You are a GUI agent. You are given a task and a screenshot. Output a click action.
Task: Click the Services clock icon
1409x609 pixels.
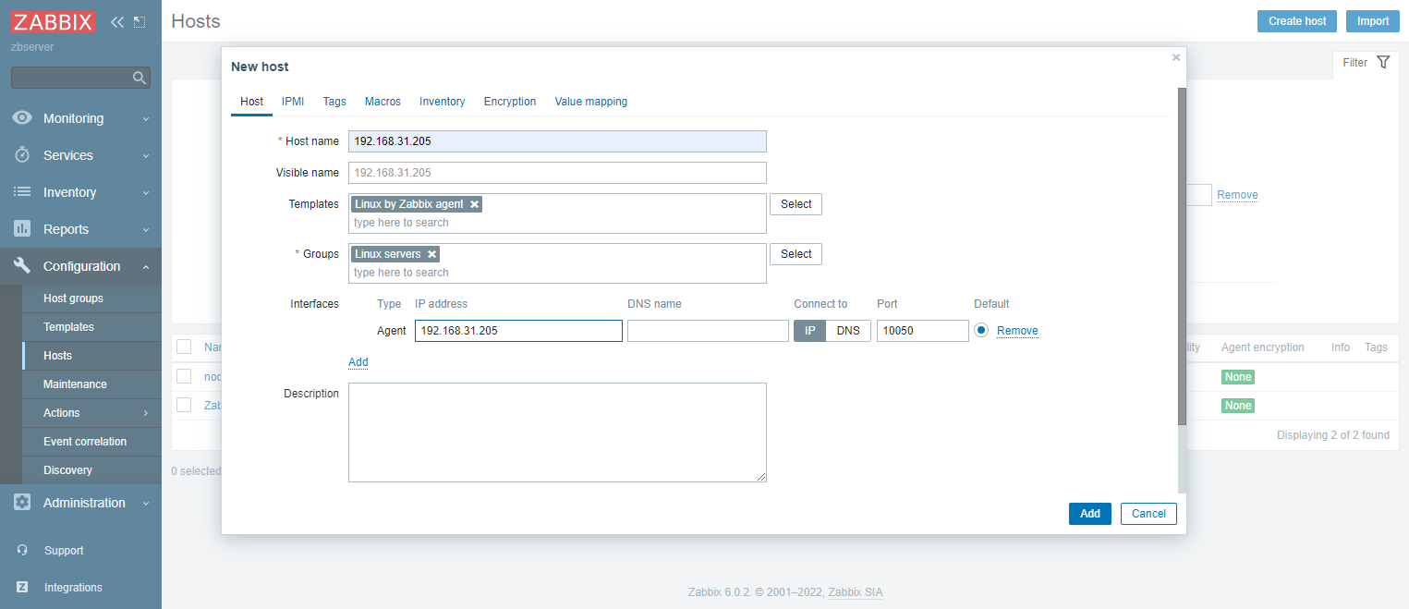(x=22, y=155)
